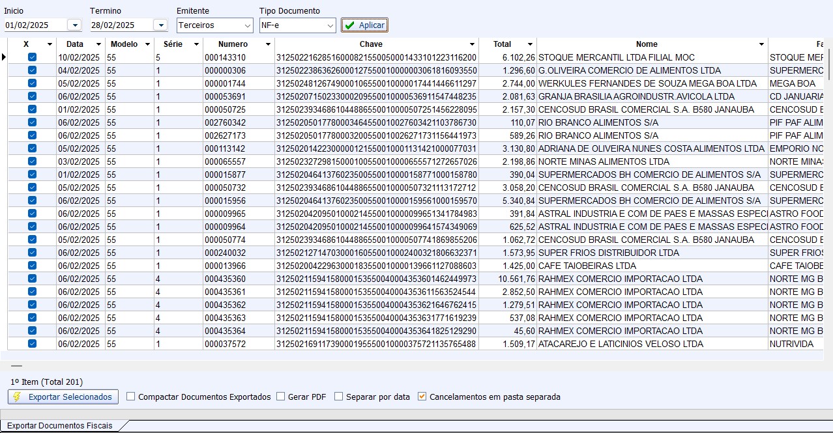
Task: Select the date cell 10/02/2025
Action: pos(81,57)
